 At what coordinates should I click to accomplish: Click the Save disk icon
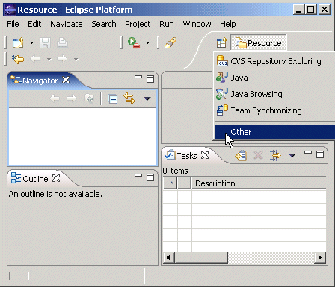45,43
